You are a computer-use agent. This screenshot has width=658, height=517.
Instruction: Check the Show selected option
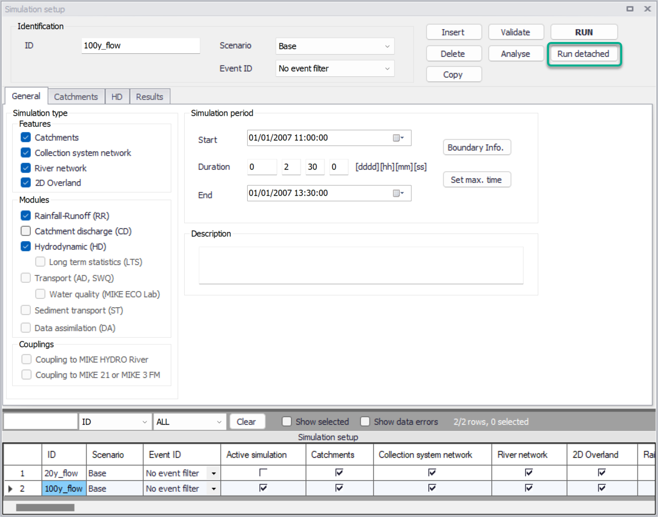click(287, 421)
